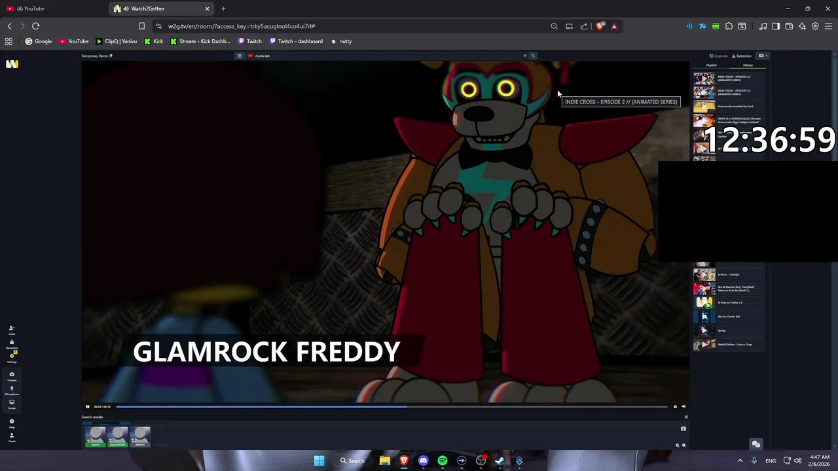Play INDIE CROSS Episode 1 from history

click(x=729, y=92)
